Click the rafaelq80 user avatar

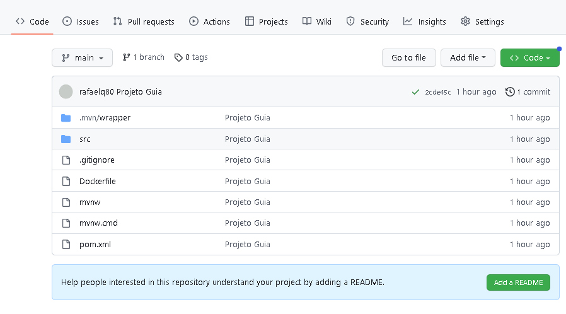[66, 92]
